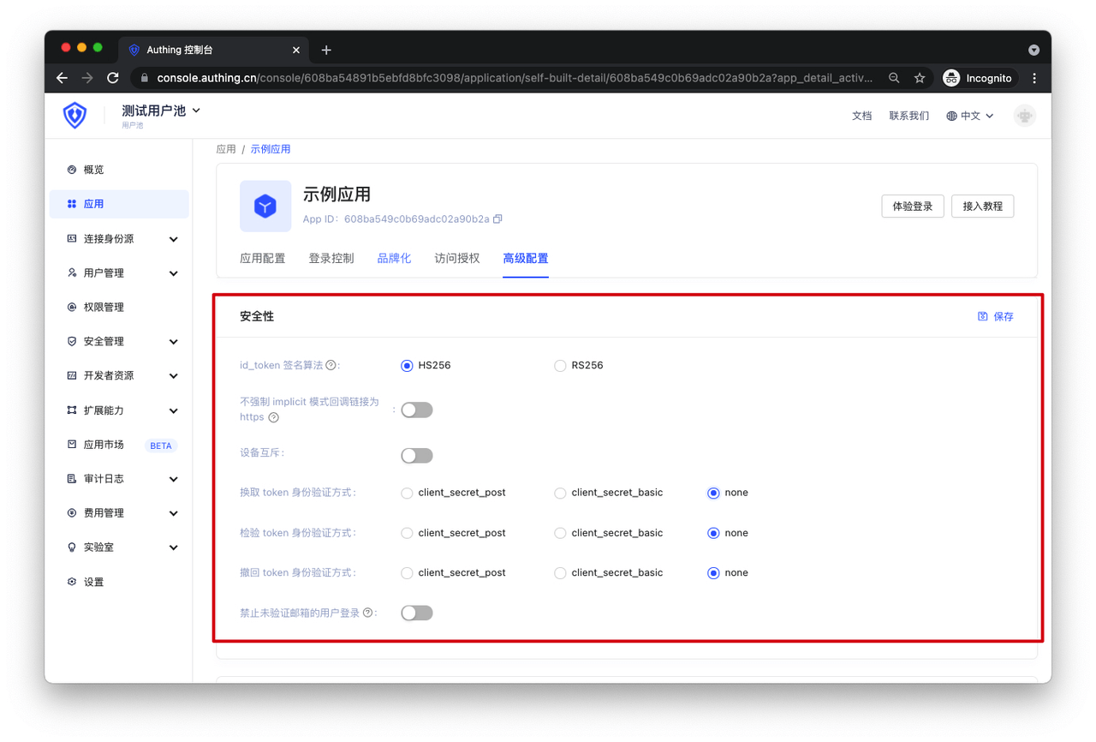
Task: Click the Authing shield logo
Action: 75,115
